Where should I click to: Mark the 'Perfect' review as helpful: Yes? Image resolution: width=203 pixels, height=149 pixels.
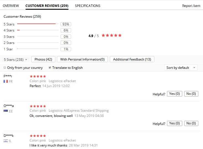pyautogui.click(x=175, y=94)
